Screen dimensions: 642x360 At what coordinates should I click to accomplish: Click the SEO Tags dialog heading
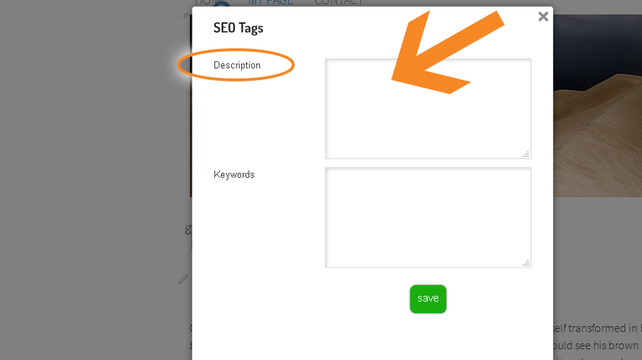click(x=238, y=28)
